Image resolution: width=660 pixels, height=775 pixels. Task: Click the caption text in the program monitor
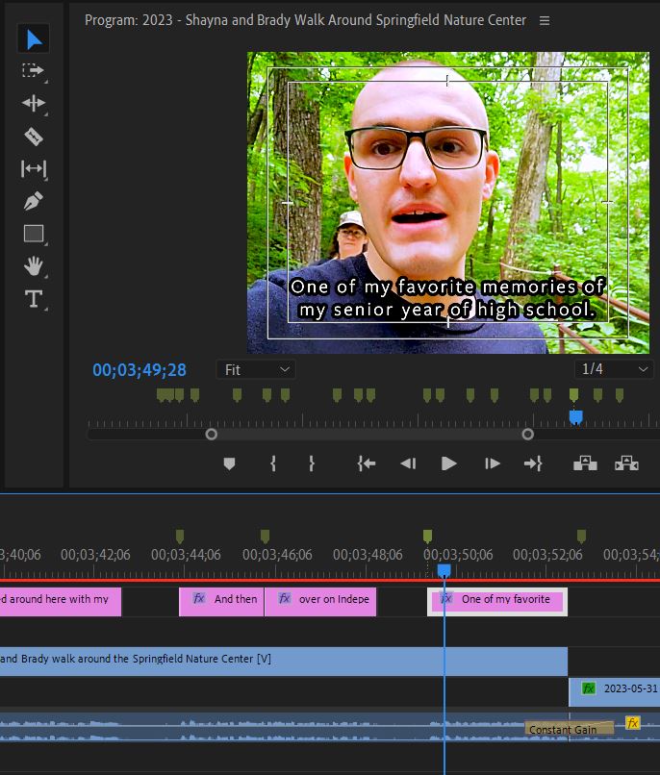pyautogui.click(x=447, y=298)
